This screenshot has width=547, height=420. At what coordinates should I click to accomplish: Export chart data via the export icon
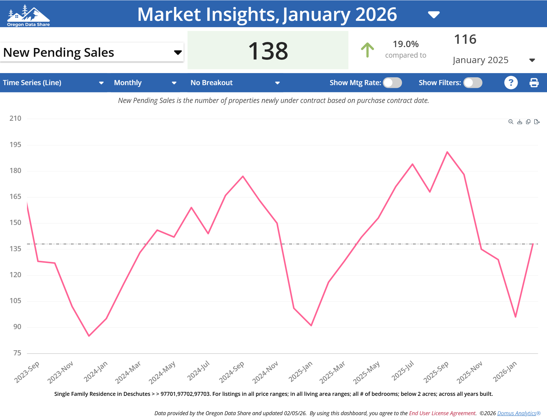coord(537,122)
